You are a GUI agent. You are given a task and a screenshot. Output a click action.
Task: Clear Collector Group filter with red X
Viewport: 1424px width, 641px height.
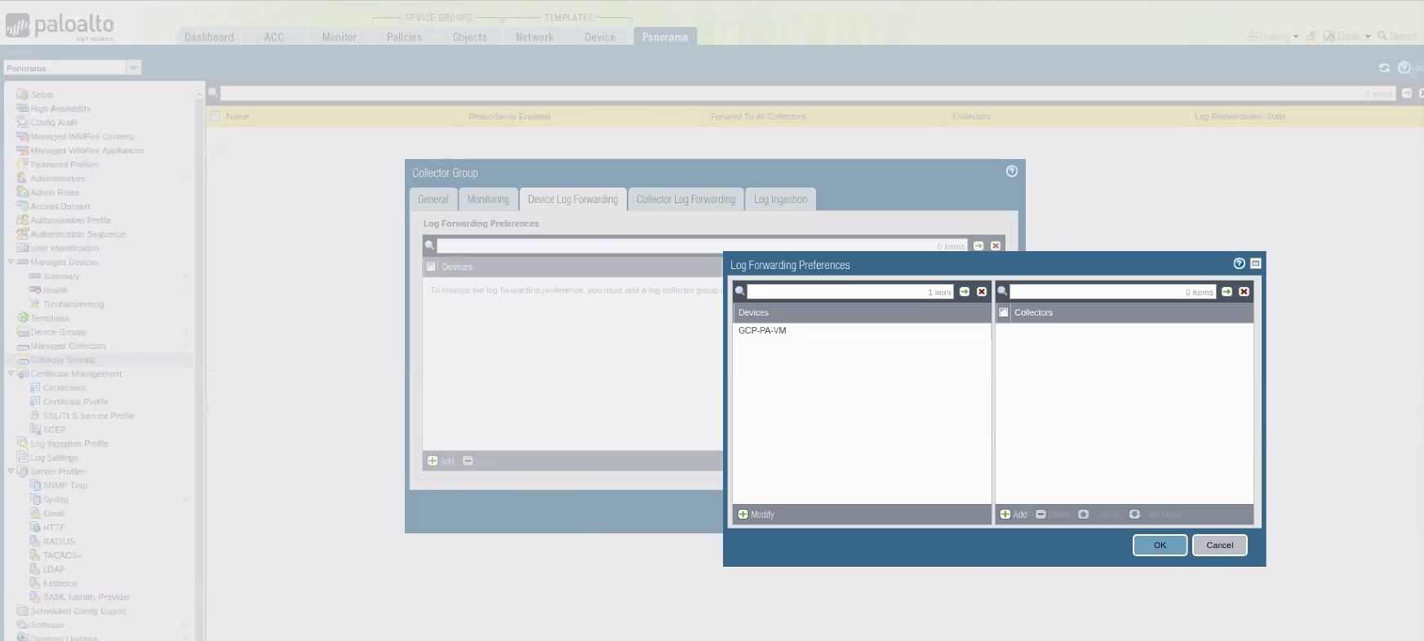pyautogui.click(x=996, y=246)
